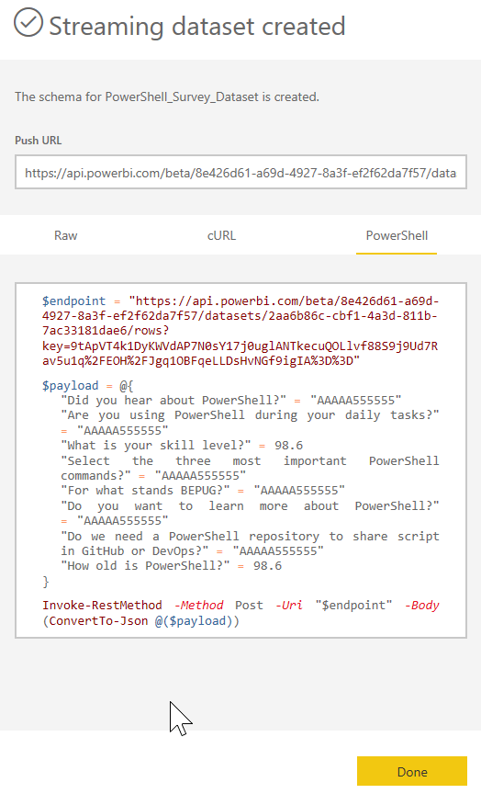Click the closing brace of the payload
The image size is (481, 805).
[46, 581]
